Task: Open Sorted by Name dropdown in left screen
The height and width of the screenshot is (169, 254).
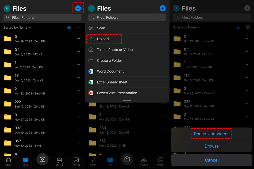Action: point(17,27)
